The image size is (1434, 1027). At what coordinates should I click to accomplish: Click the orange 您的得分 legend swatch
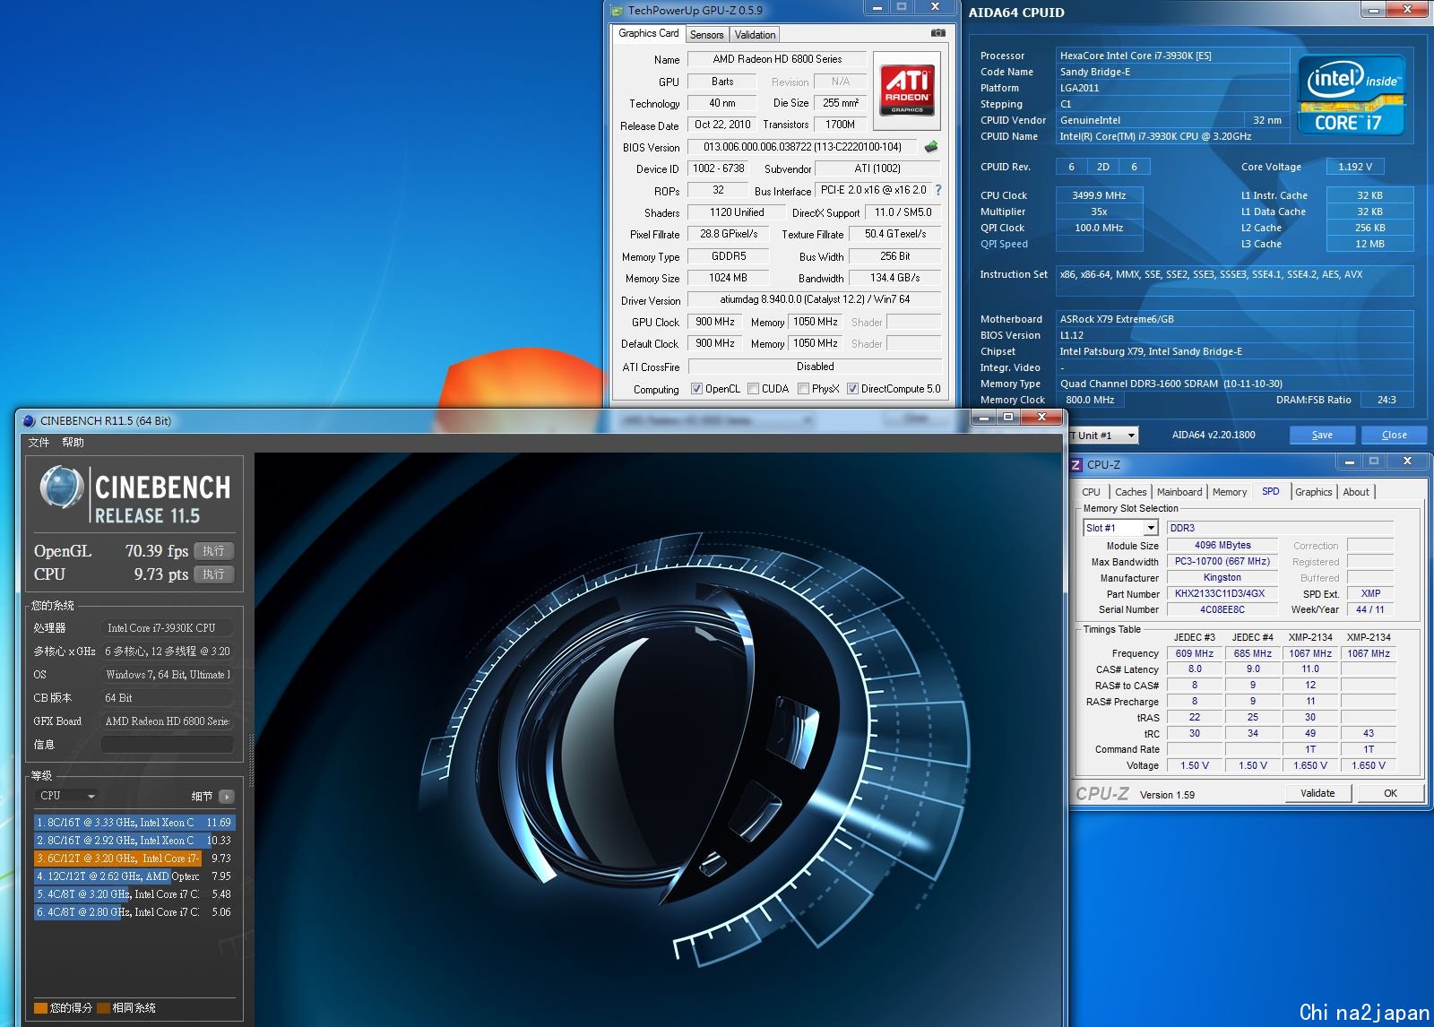40,1007
